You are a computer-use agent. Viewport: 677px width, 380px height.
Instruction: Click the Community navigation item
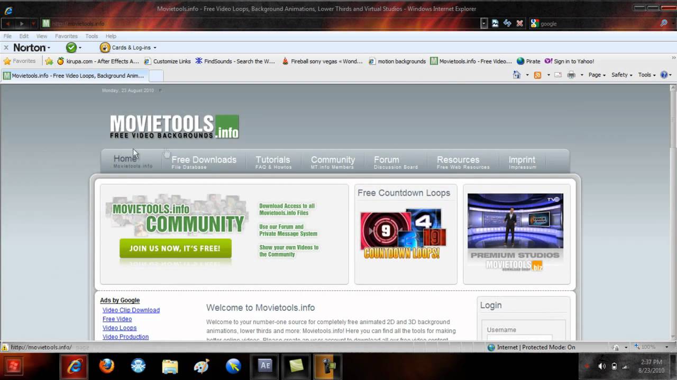click(333, 162)
